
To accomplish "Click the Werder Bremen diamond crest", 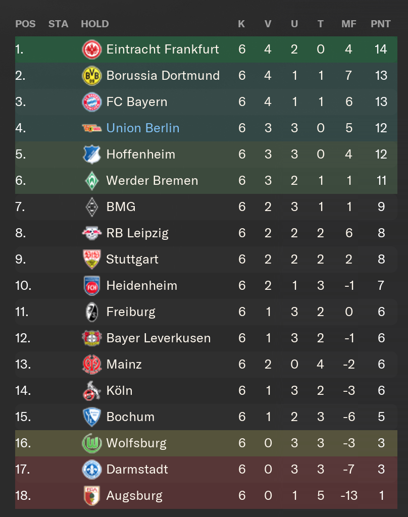I will 92,181.
